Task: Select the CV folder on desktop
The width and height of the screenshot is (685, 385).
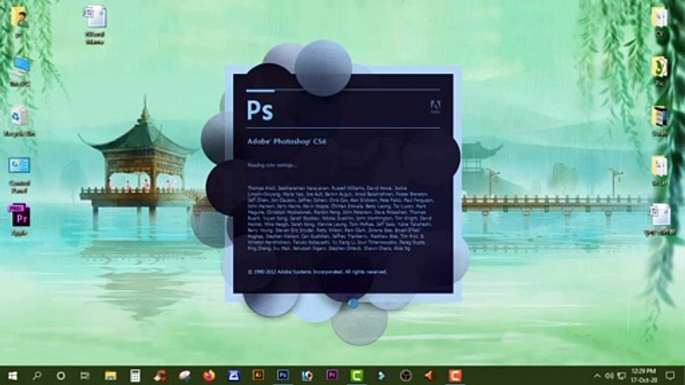Action: point(660,22)
